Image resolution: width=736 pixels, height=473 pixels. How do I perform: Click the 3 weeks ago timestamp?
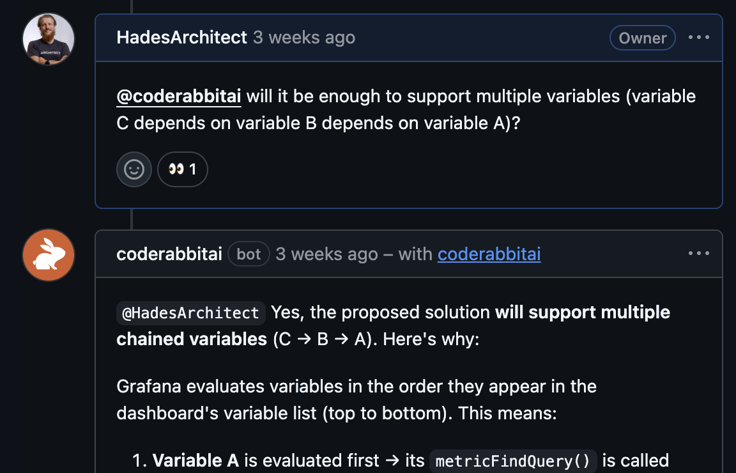click(x=304, y=37)
